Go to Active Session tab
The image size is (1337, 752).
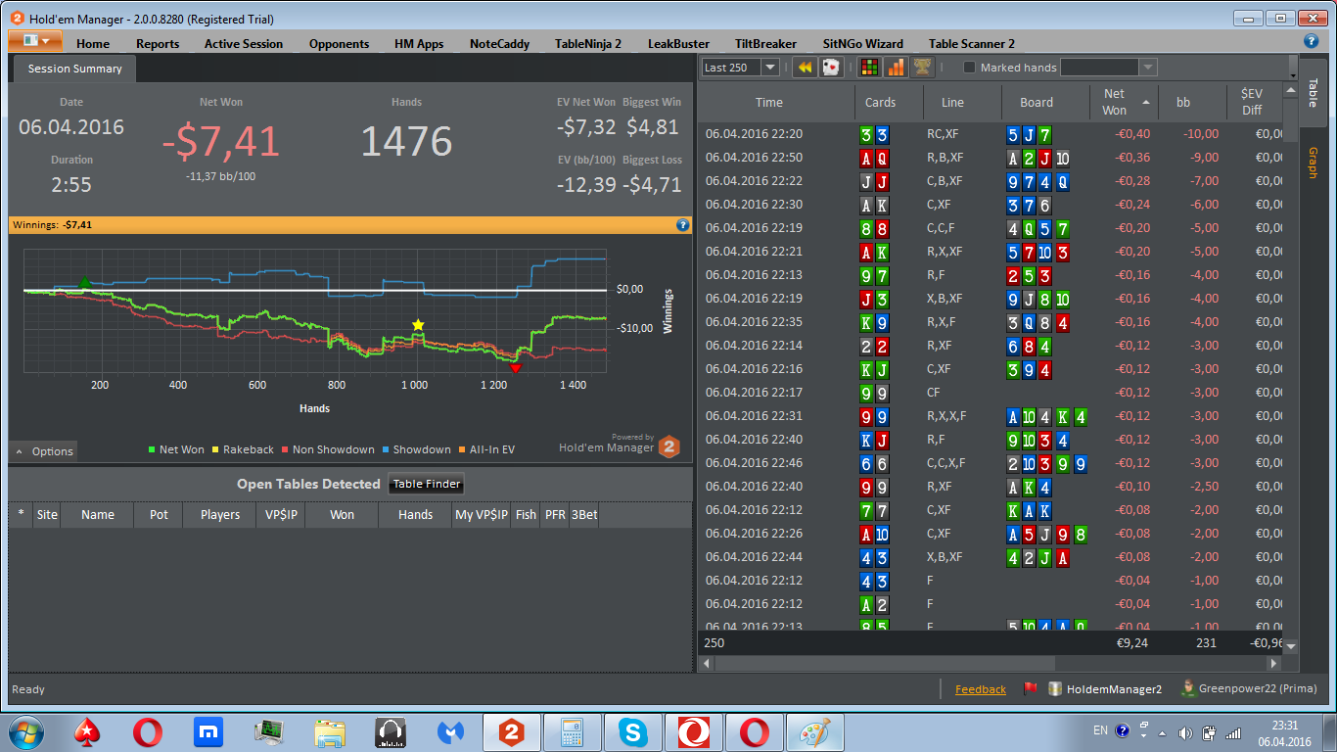[x=244, y=43]
